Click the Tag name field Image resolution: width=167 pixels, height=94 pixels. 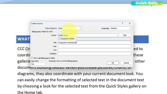pyautogui.click(x=38, y=64)
